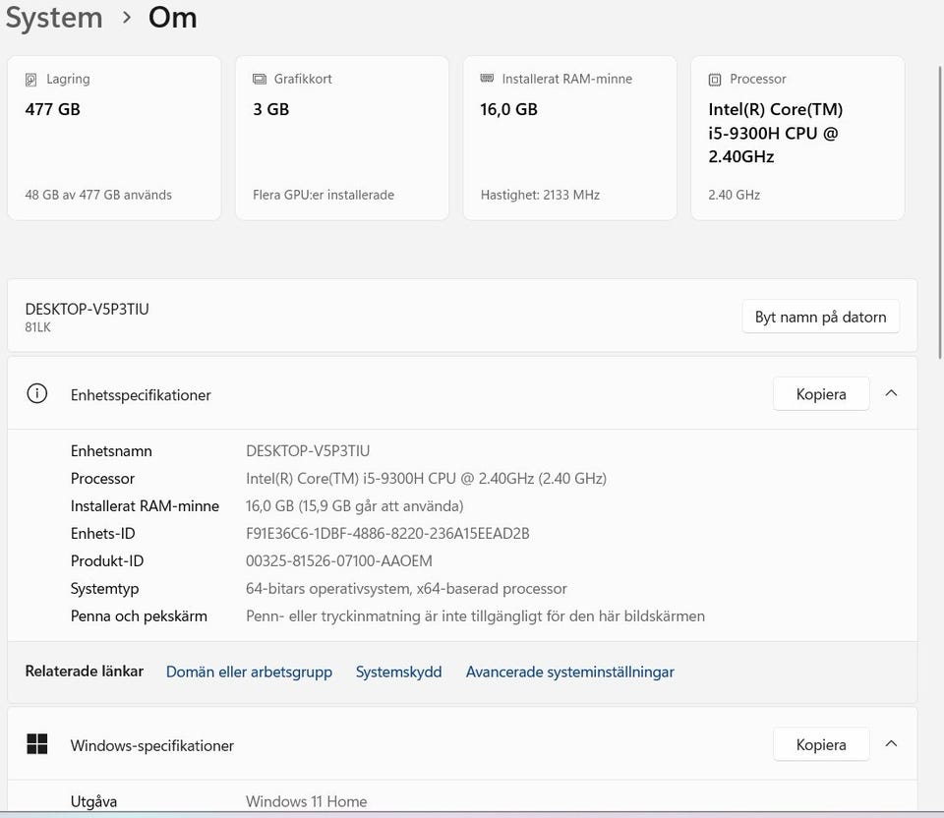Open Domän eller arbetsgrupp link

(x=249, y=672)
